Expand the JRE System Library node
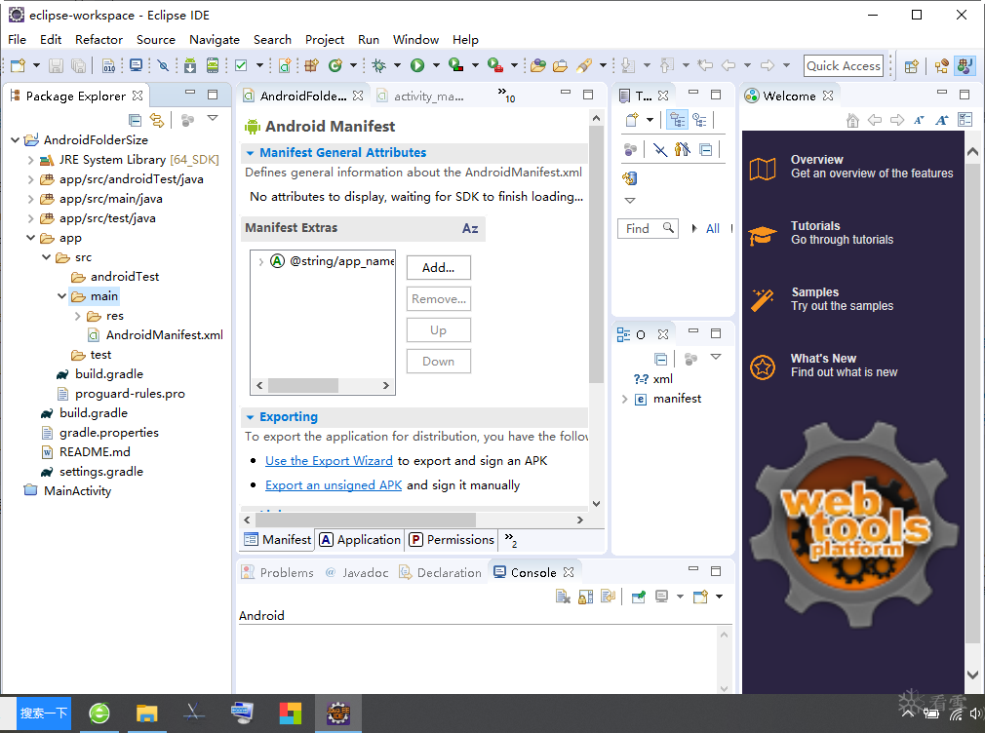 [x=30, y=160]
